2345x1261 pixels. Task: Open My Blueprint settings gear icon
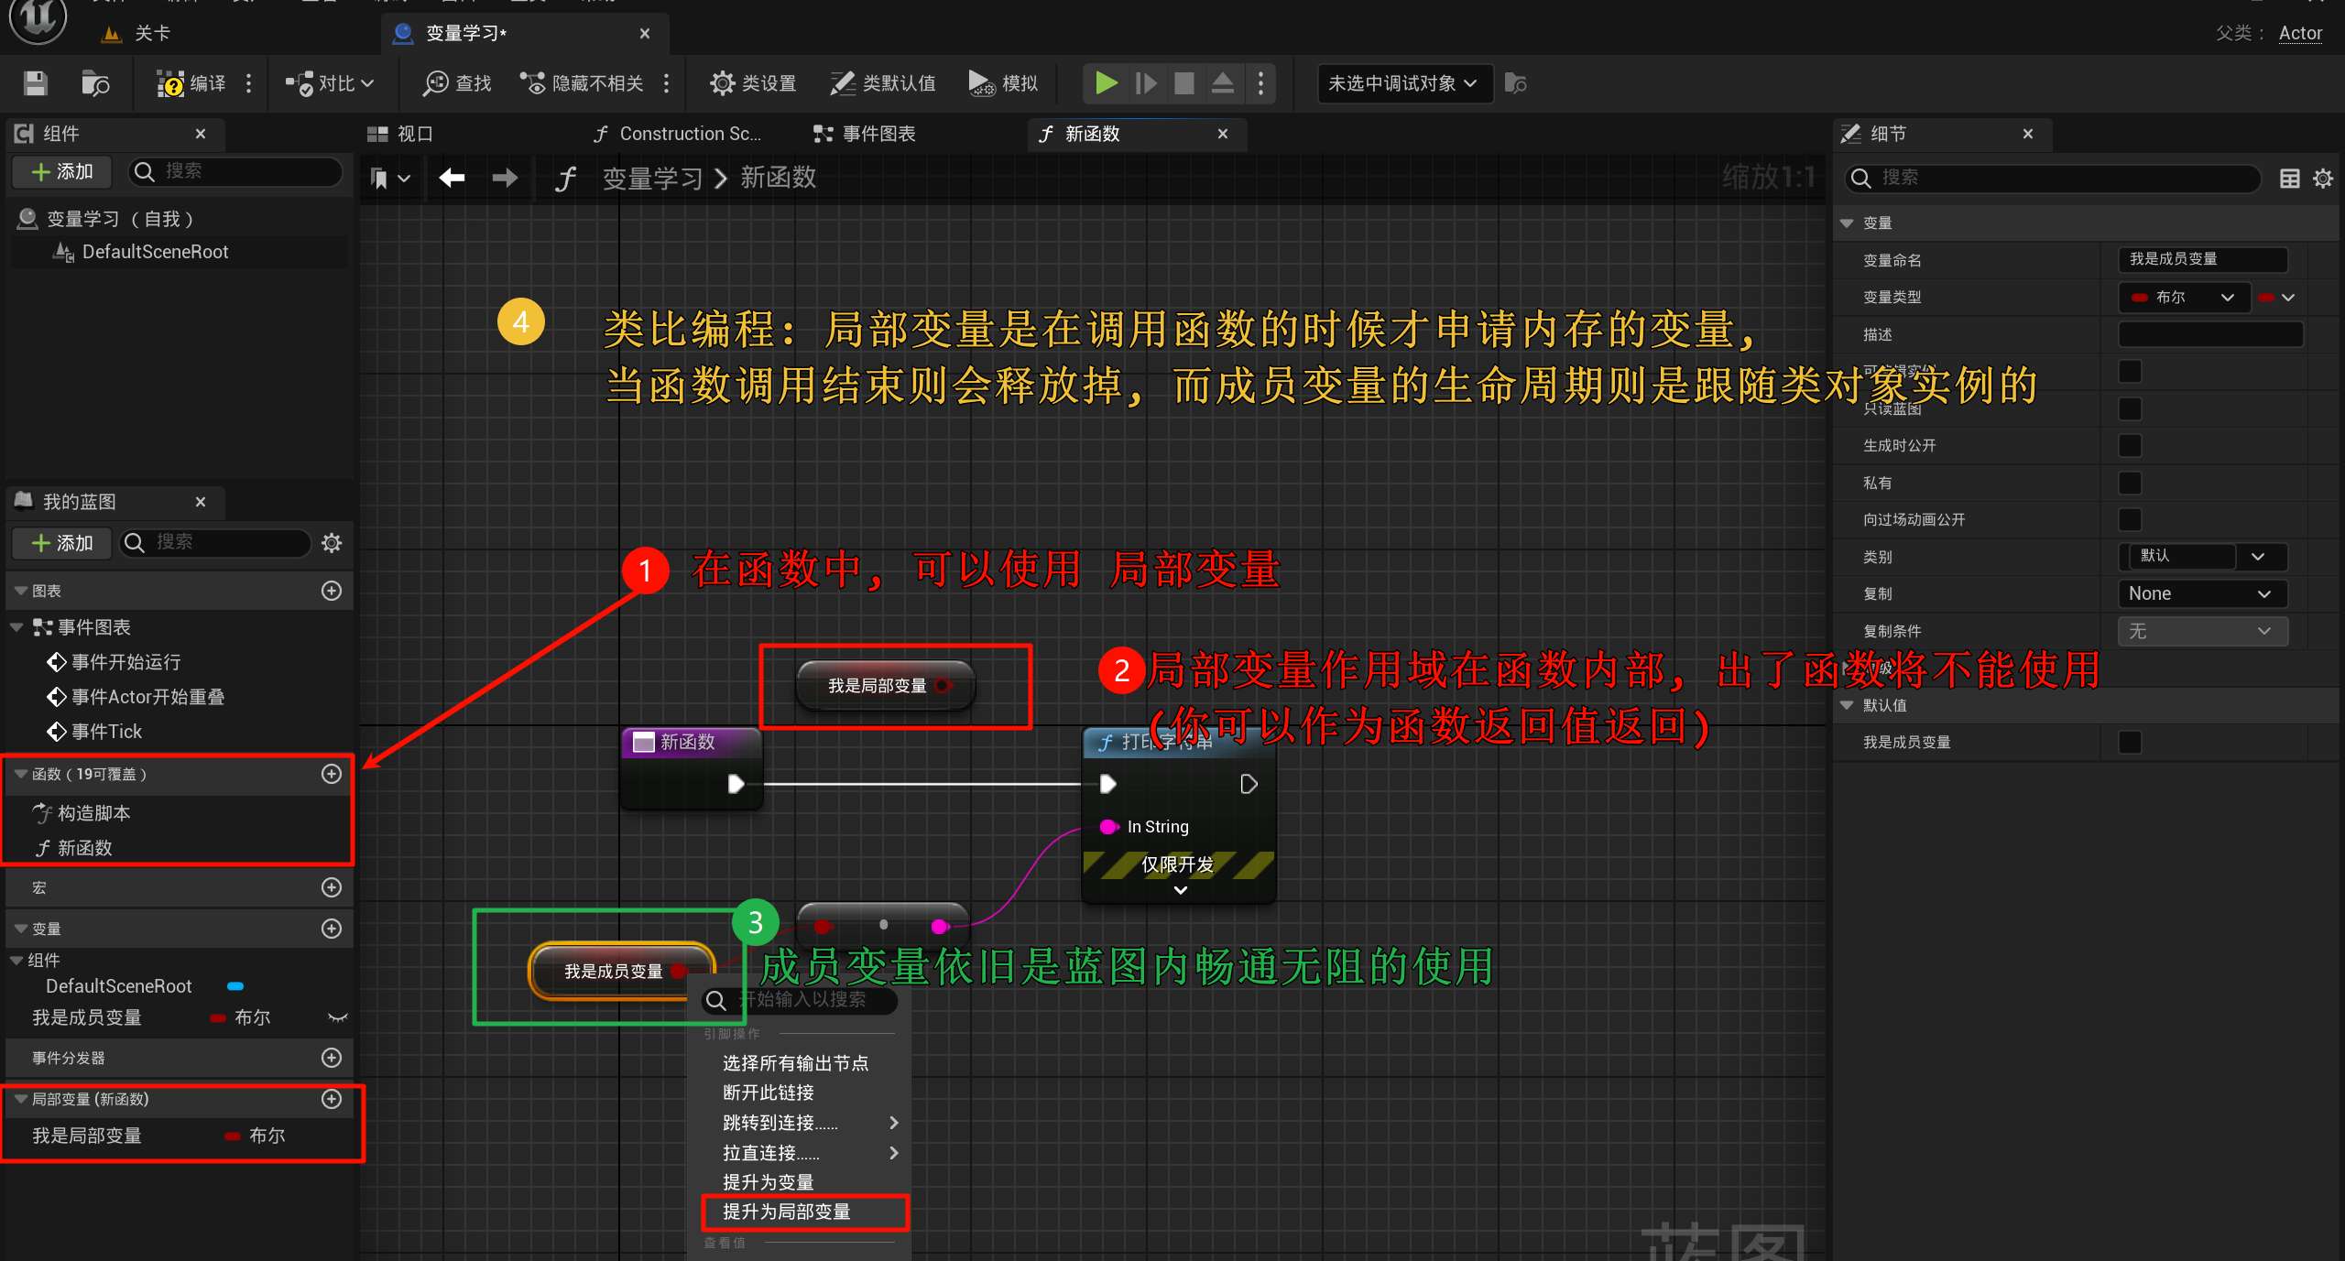[332, 543]
